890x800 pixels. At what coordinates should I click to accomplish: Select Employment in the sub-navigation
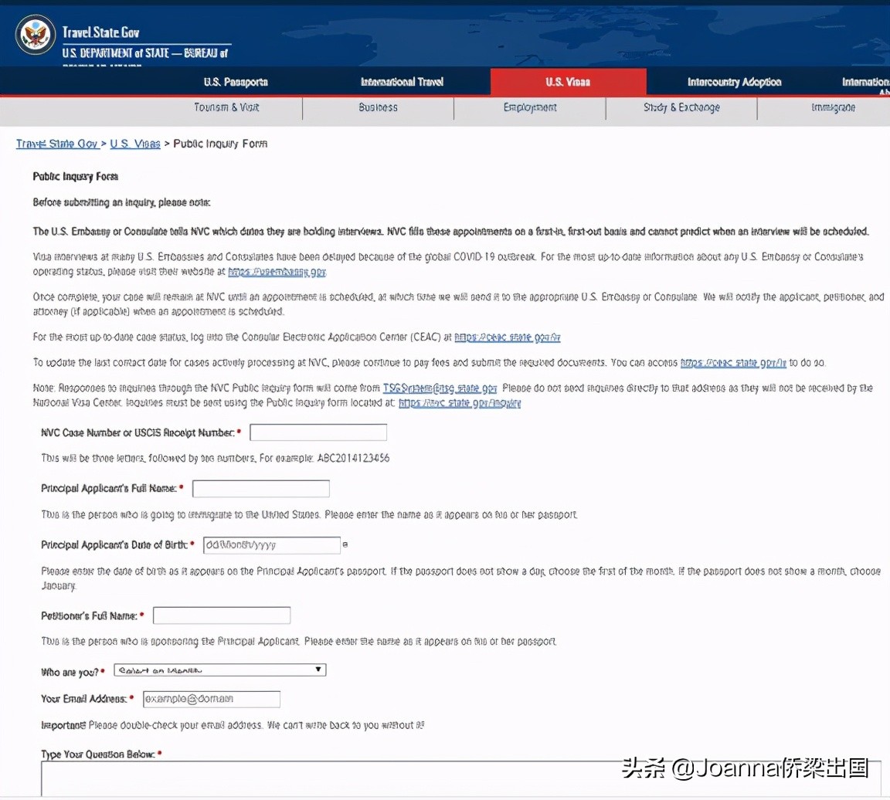pyautogui.click(x=529, y=108)
